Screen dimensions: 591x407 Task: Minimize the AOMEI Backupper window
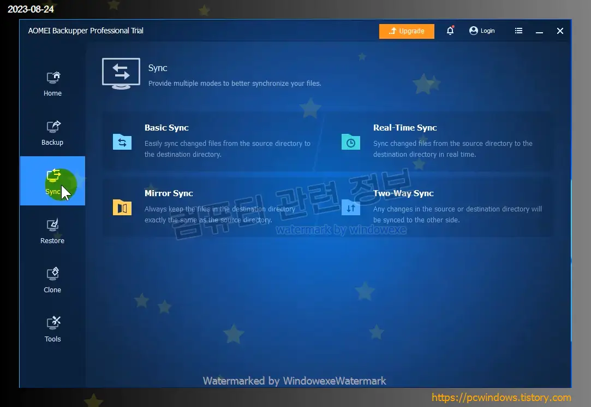point(539,31)
